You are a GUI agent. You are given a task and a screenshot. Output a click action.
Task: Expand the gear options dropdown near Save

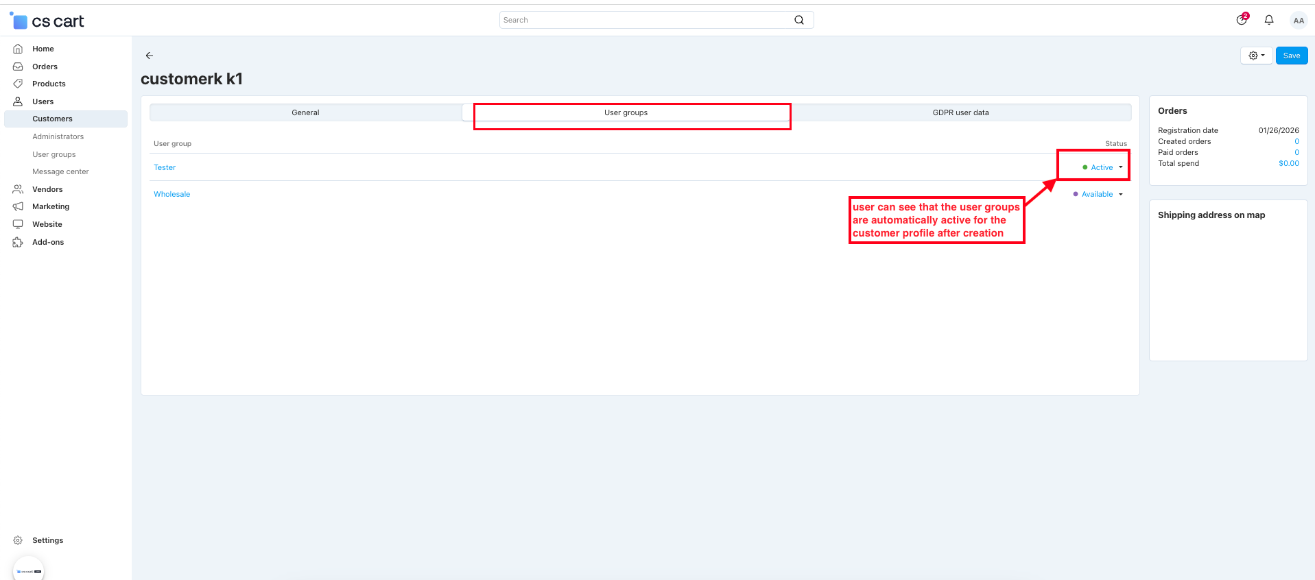1256,56
